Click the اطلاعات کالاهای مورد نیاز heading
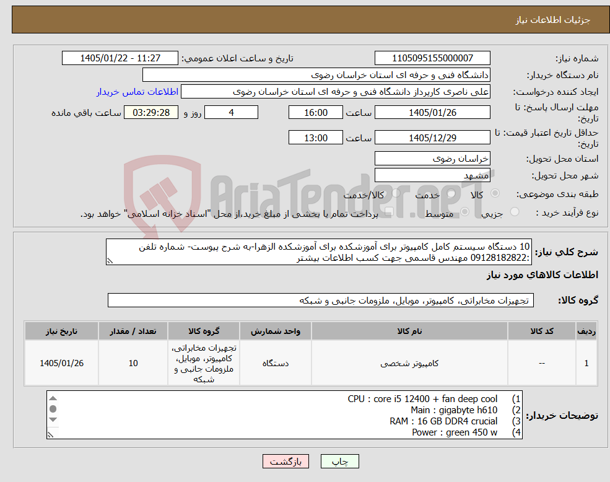 [542, 275]
